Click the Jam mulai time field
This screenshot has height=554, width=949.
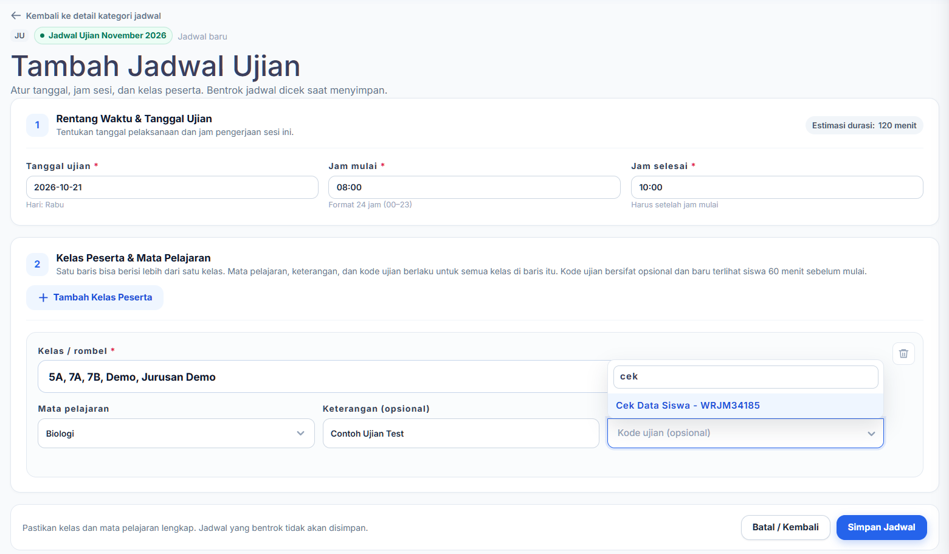coord(474,187)
